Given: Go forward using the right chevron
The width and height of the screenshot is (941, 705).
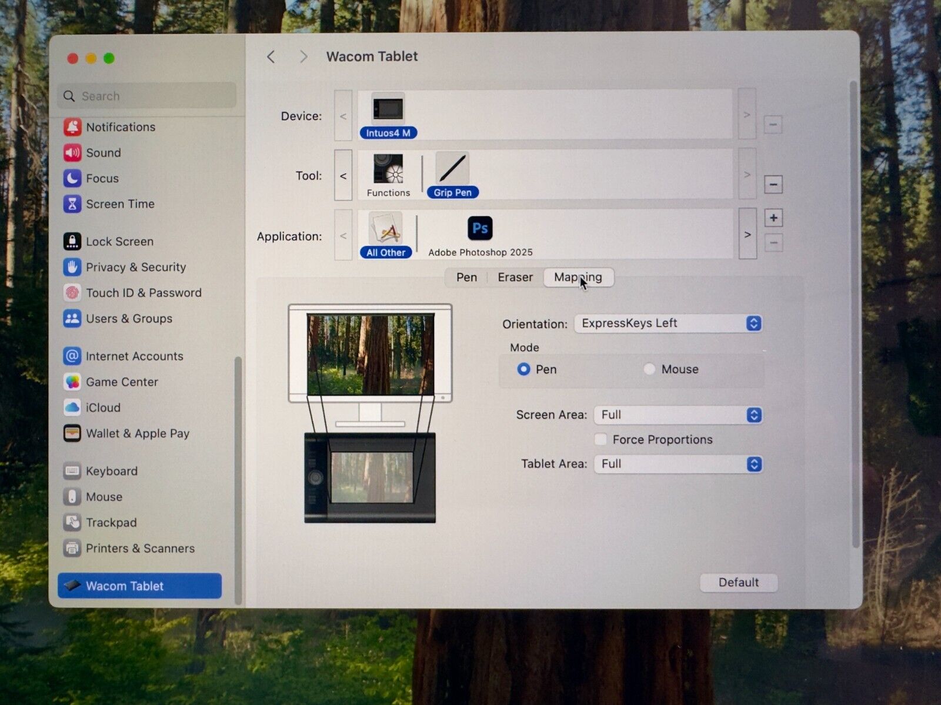Looking at the screenshot, I should coord(303,56).
